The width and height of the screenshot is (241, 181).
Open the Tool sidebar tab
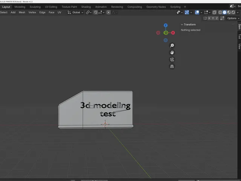(x=239, y=36)
